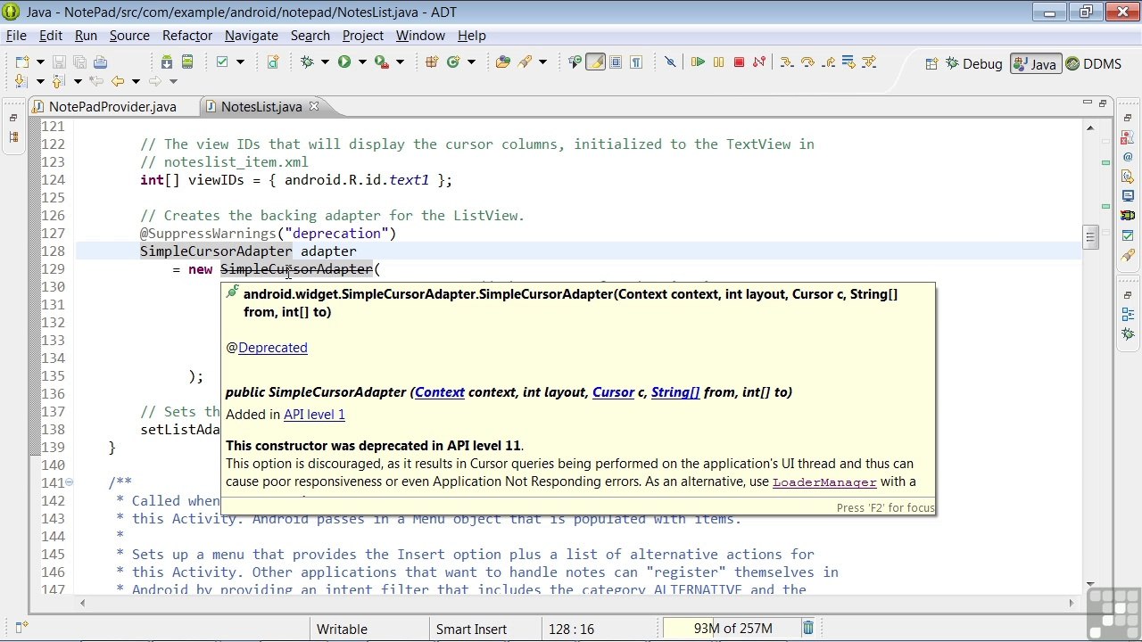Click the green Run button icon
The height and width of the screenshot is (642, 1142).
[x=343, y=62]
